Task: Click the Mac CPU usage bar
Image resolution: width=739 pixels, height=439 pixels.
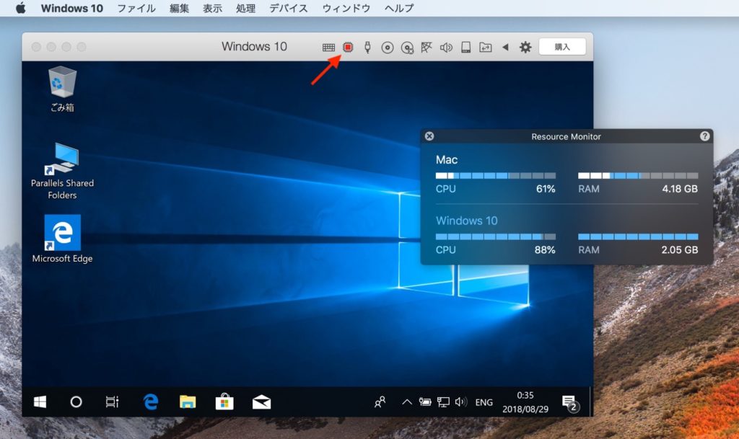Action: [494, 174]
